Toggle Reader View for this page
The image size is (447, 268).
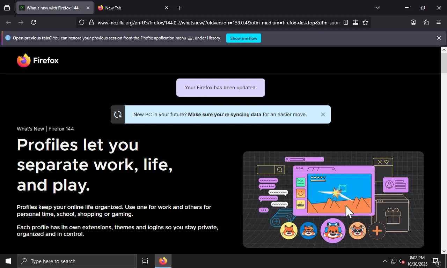tap(346, 22)
